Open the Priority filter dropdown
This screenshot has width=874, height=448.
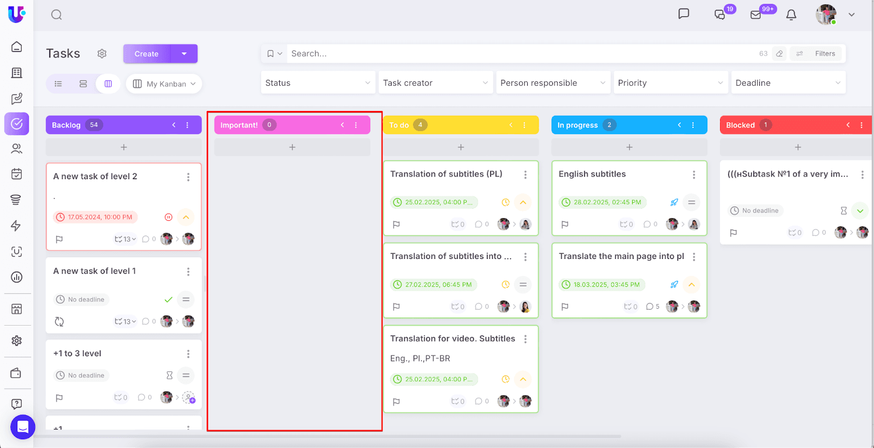point(670,83)
